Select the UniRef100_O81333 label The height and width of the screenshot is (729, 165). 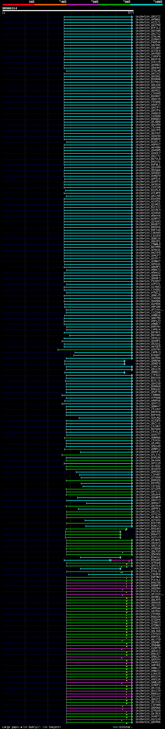pyautogui.click(x=148, y=605)
